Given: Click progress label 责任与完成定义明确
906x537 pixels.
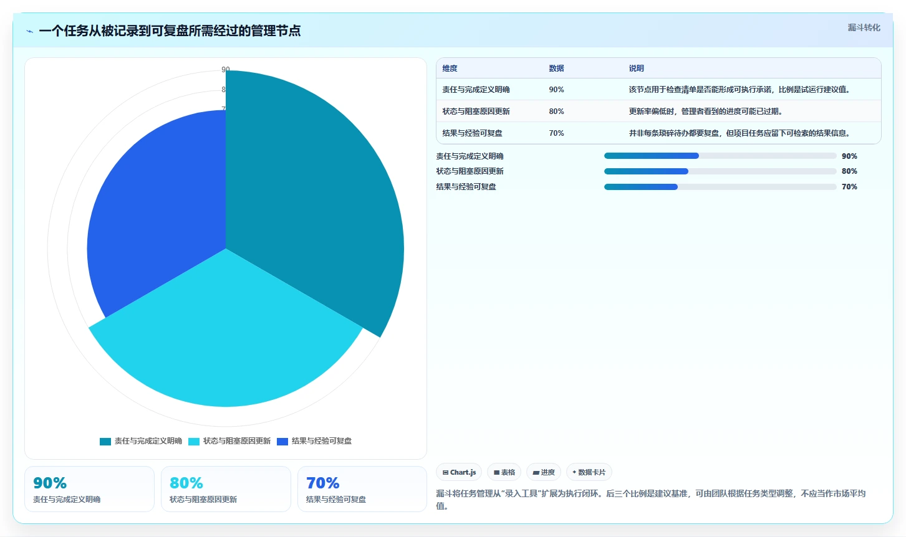Looking at the screenshot, I should (x=470, y=156).
